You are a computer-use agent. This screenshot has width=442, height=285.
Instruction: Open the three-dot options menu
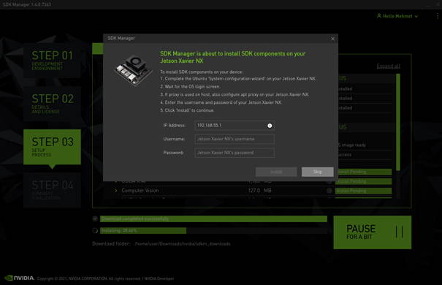(x=438, y=16)
